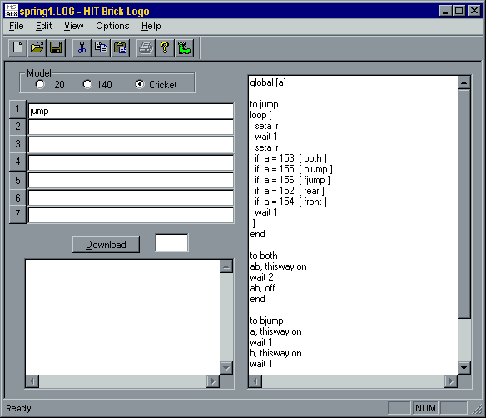
Task: Open a file with the folder icon
Action: (37, 47)
